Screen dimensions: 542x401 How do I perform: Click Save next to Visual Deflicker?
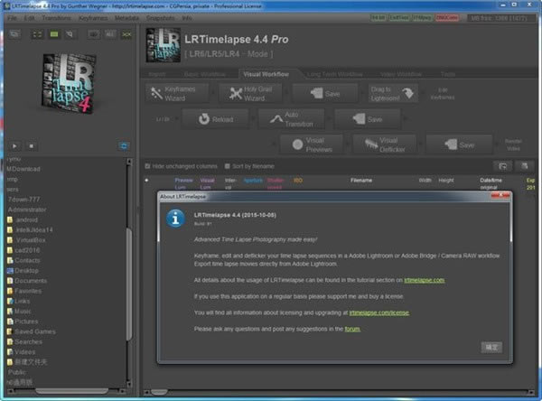[x=459, y=145]
